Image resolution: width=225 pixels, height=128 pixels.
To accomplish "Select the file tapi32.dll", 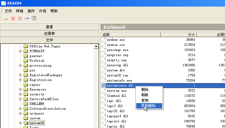I will [116, 111].
